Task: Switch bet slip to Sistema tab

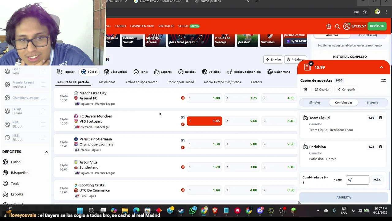Action: point(372,103)
